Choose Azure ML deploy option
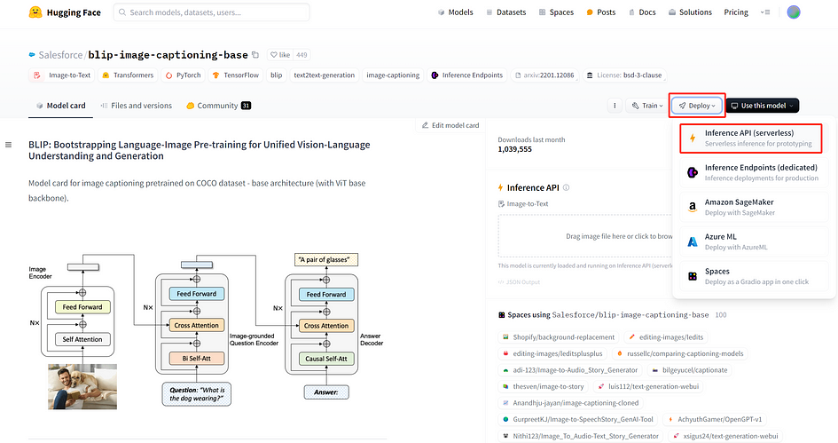Image resolution: width=838 pixels, height=443 pixels. coord(754,241)
